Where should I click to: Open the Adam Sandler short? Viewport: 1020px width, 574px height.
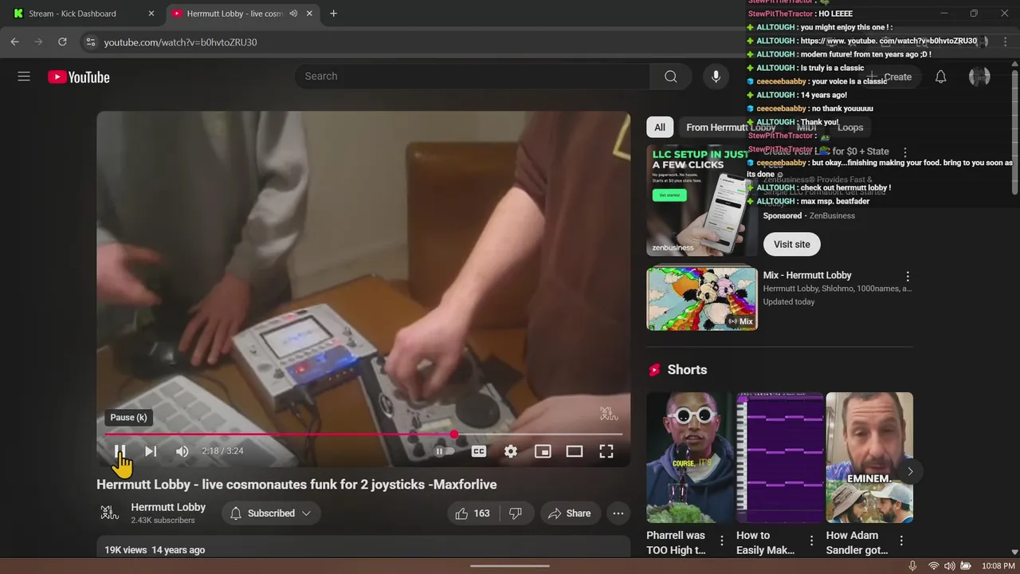click(869, 458)
